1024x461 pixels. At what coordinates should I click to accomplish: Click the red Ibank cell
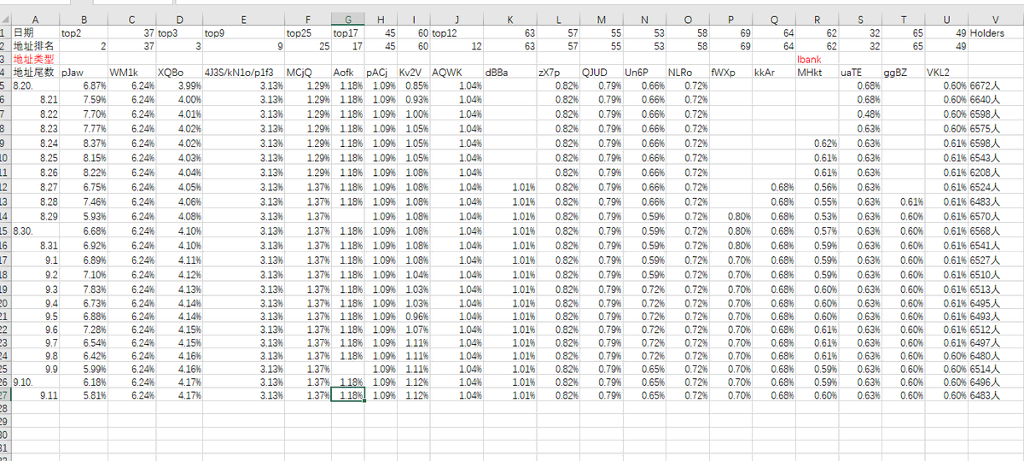[817, 59]
